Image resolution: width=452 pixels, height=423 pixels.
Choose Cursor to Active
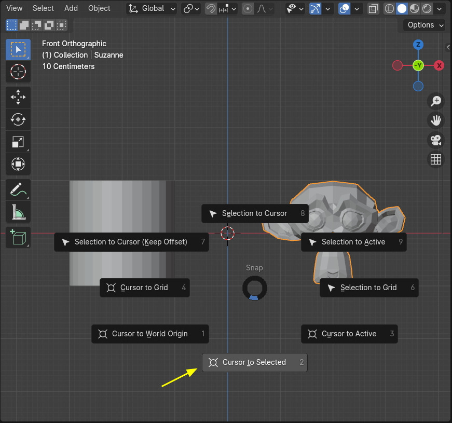coord(350,334)
